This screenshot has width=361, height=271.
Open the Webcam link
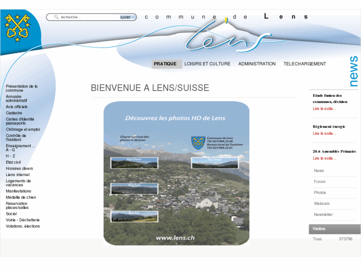pos(322,204)
